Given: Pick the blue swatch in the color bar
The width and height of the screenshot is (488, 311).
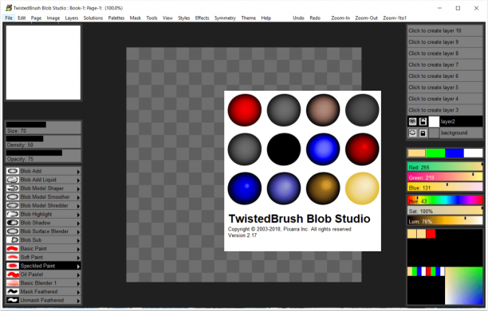Looking at the screenshot, I should (x=455, y=153).
